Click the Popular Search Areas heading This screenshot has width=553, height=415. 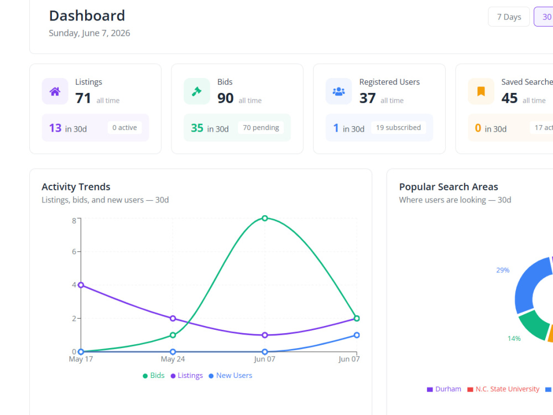(x=448, y=186)
